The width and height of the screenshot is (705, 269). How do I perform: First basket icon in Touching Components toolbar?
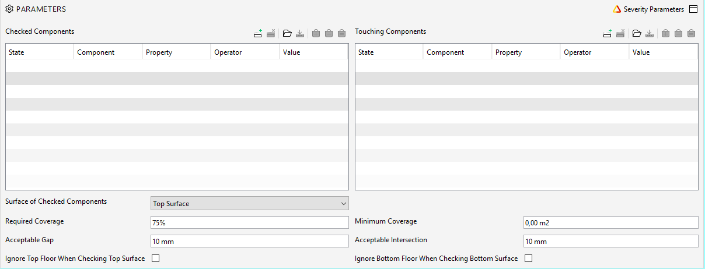click(665, 33)
